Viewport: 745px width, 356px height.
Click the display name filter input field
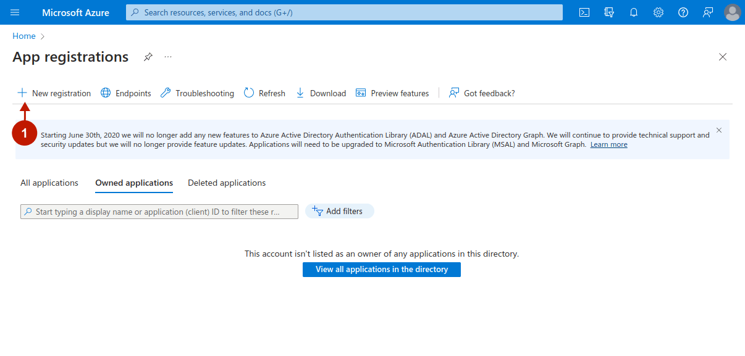[159, 212]
